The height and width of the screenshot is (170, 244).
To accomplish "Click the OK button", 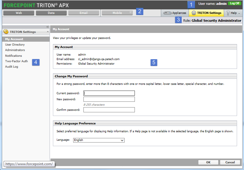I will 208,162.
